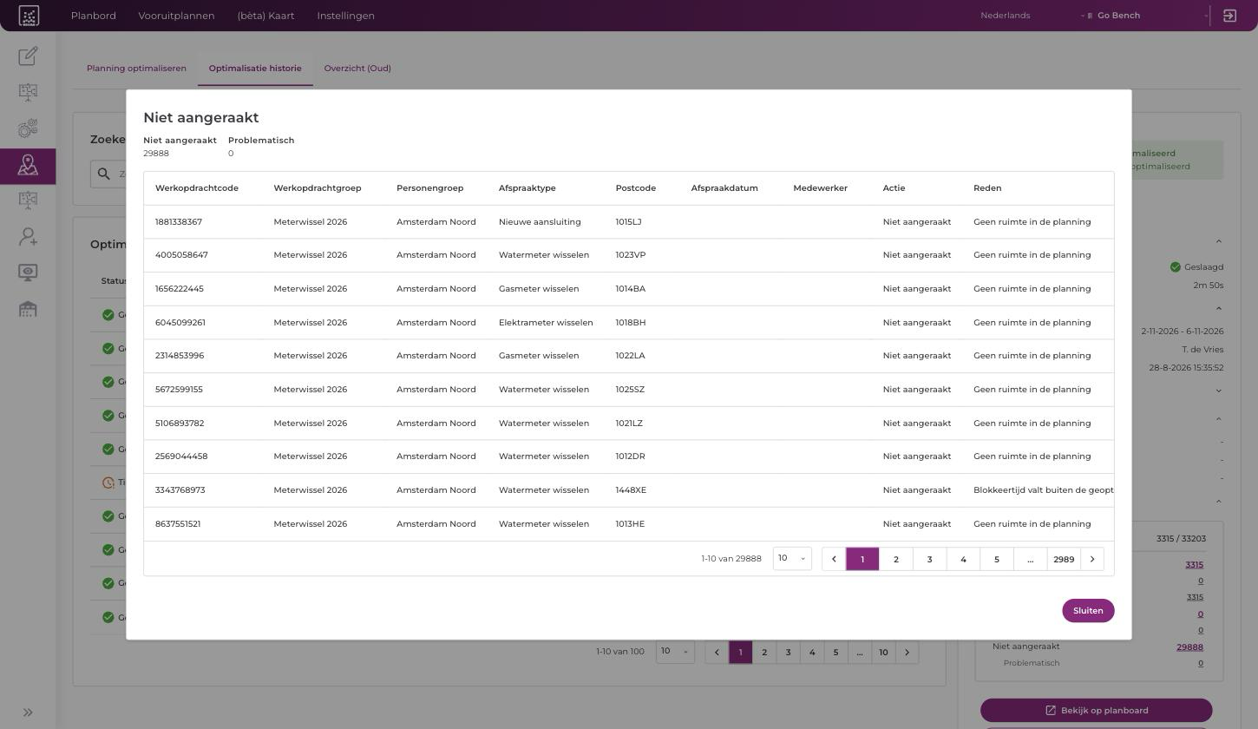Click postcode 1448XE cell

[631, 490]
